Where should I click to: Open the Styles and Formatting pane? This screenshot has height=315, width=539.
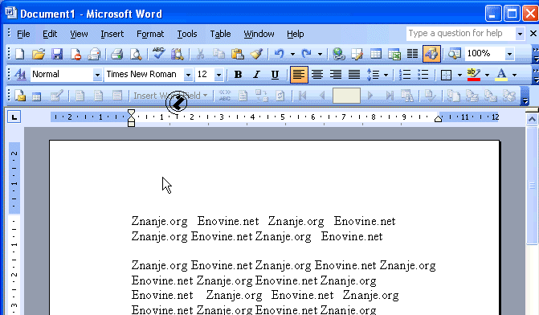(20, 74)
